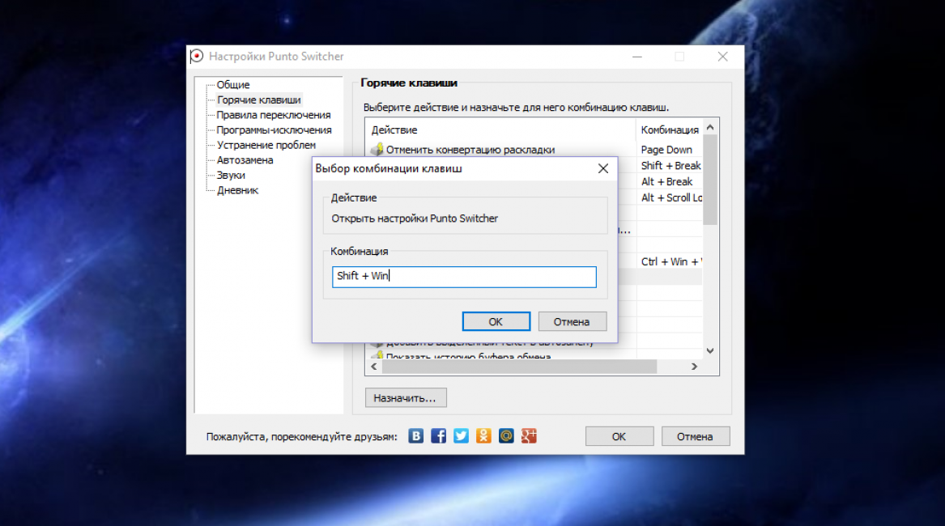
Task: Click the Ctrl + Win combination cell
Action: pyautogui.click(x=670, y=261)
